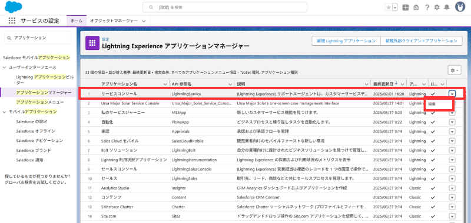Click the アプリケーション quick find input
The width and height of the screenshot is (471, 223).
[x=38, y=38]
